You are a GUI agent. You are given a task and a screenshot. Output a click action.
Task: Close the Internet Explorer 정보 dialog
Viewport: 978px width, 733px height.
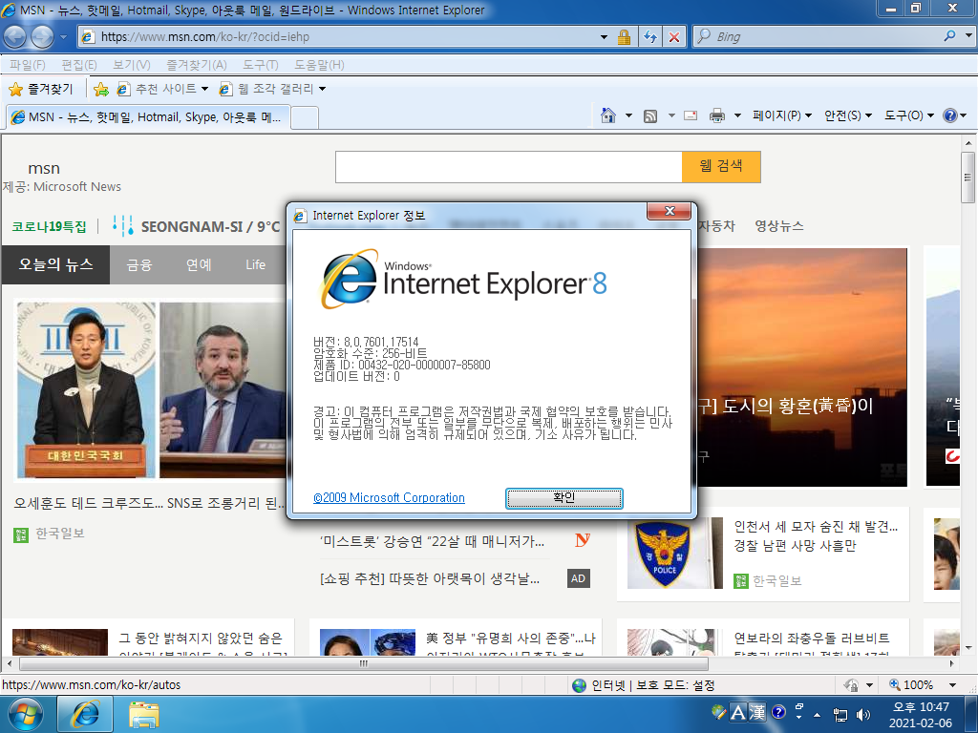point(669,211)
